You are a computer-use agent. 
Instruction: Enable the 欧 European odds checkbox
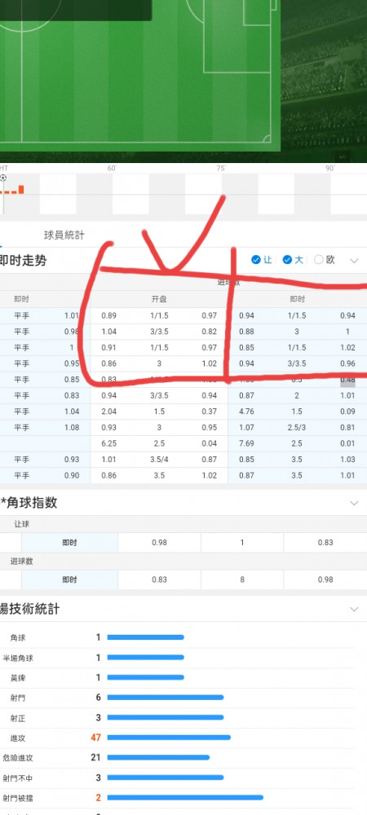pyautogui.click(x=319, y=260)
